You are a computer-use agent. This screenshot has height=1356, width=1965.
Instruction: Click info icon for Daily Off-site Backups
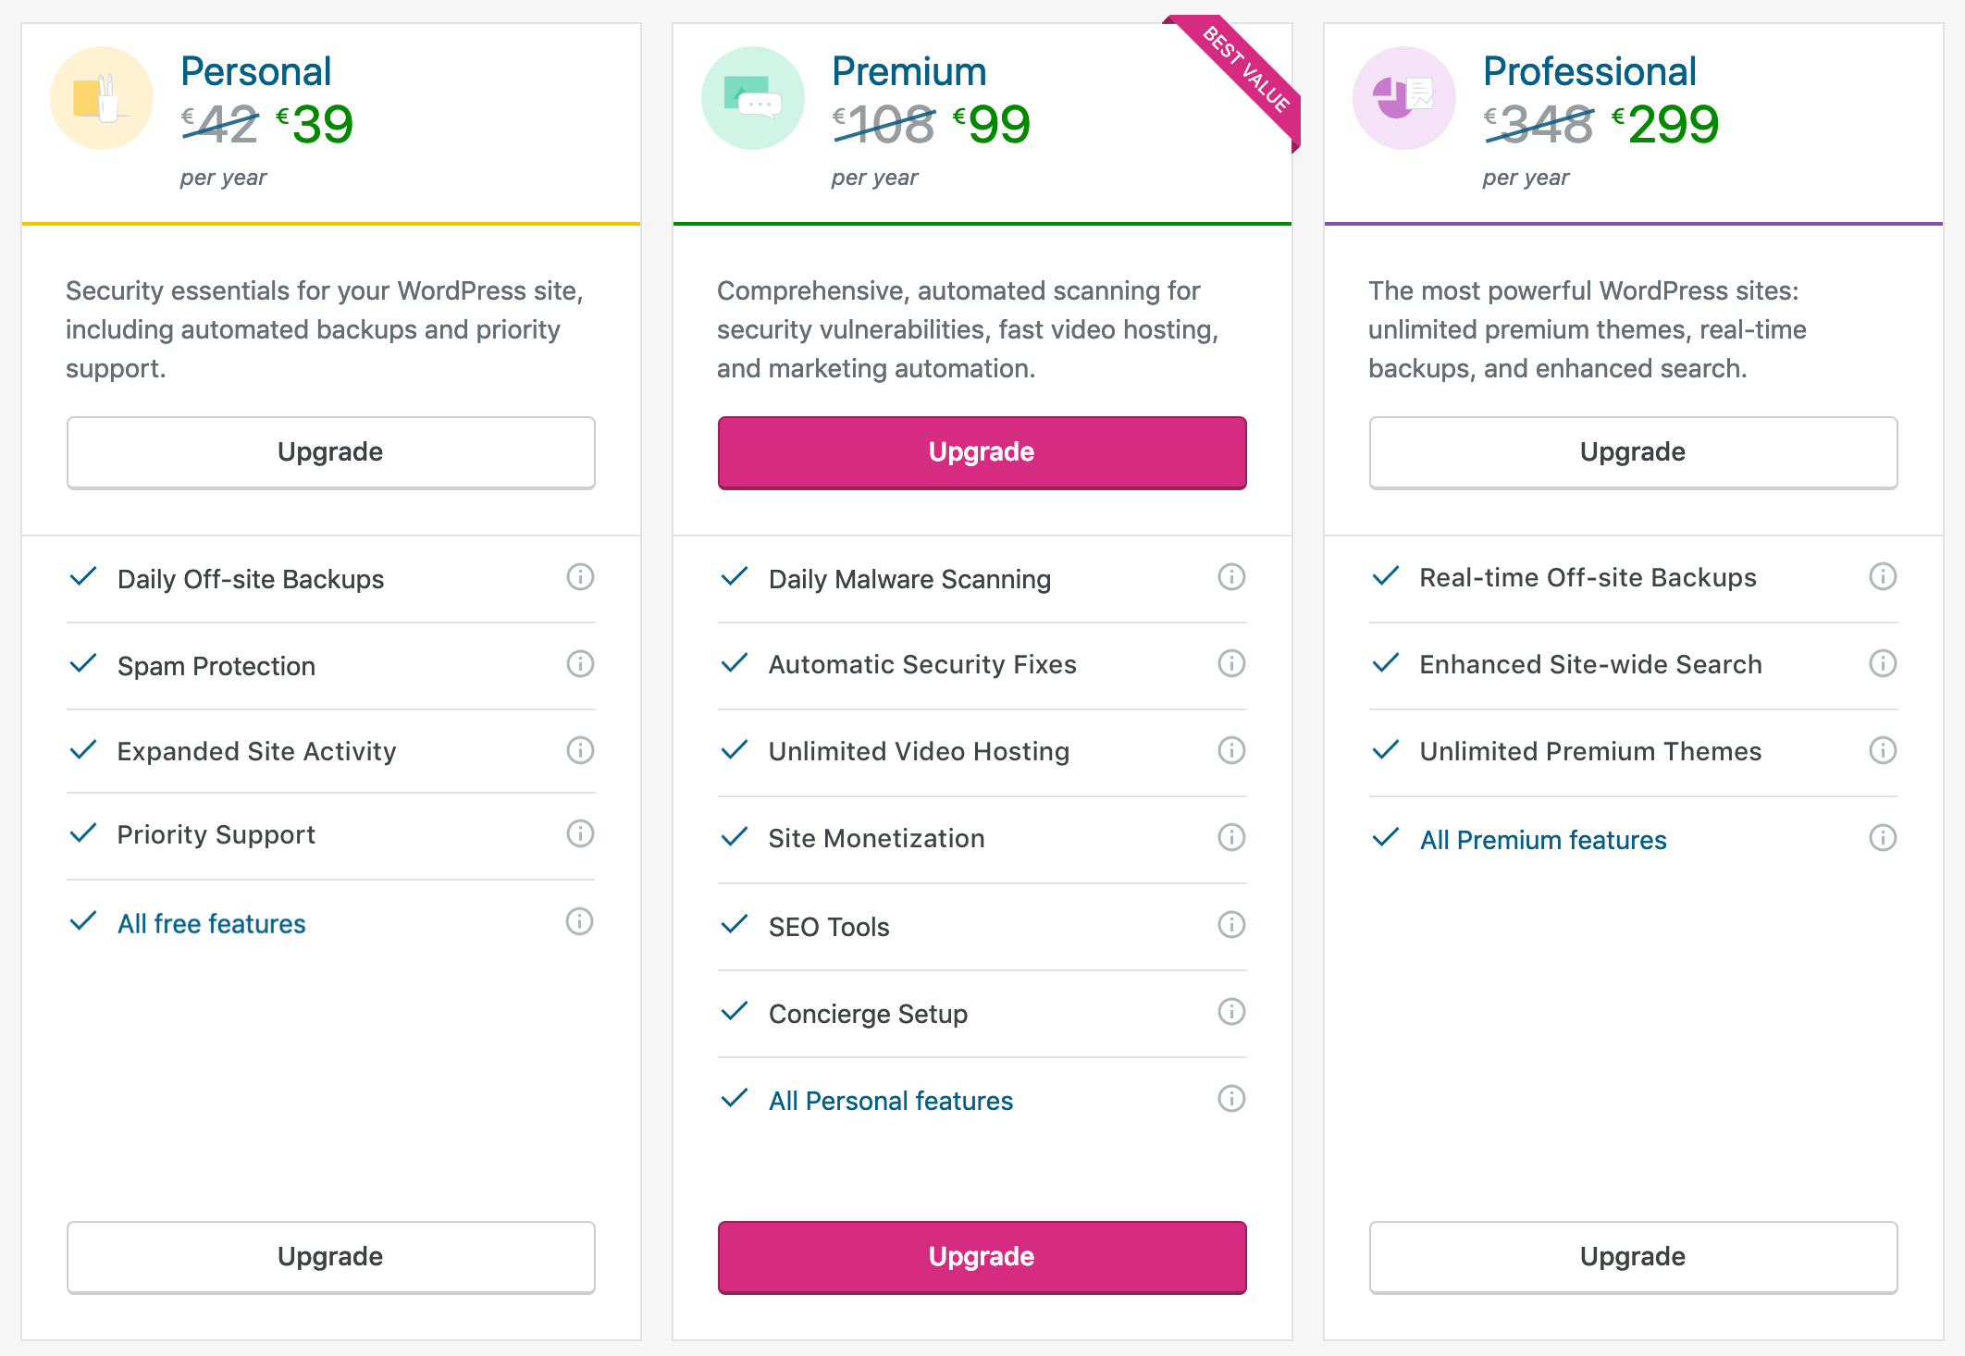tap(580, 577)
